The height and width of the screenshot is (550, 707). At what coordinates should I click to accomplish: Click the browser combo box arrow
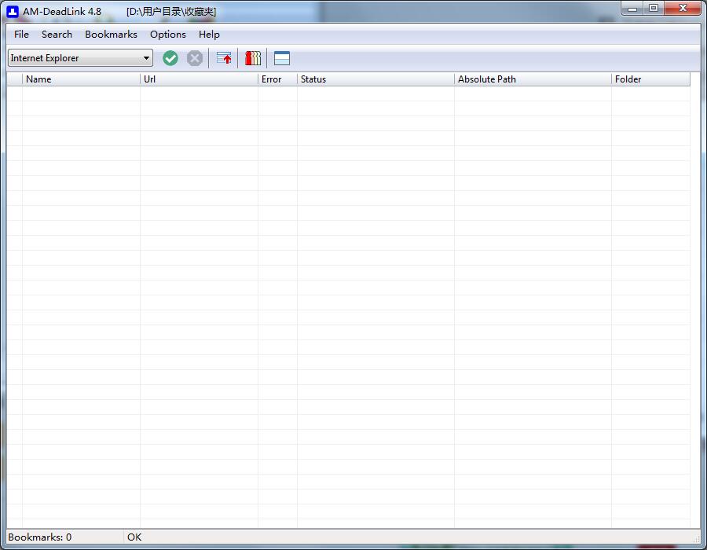pos(146,57)
